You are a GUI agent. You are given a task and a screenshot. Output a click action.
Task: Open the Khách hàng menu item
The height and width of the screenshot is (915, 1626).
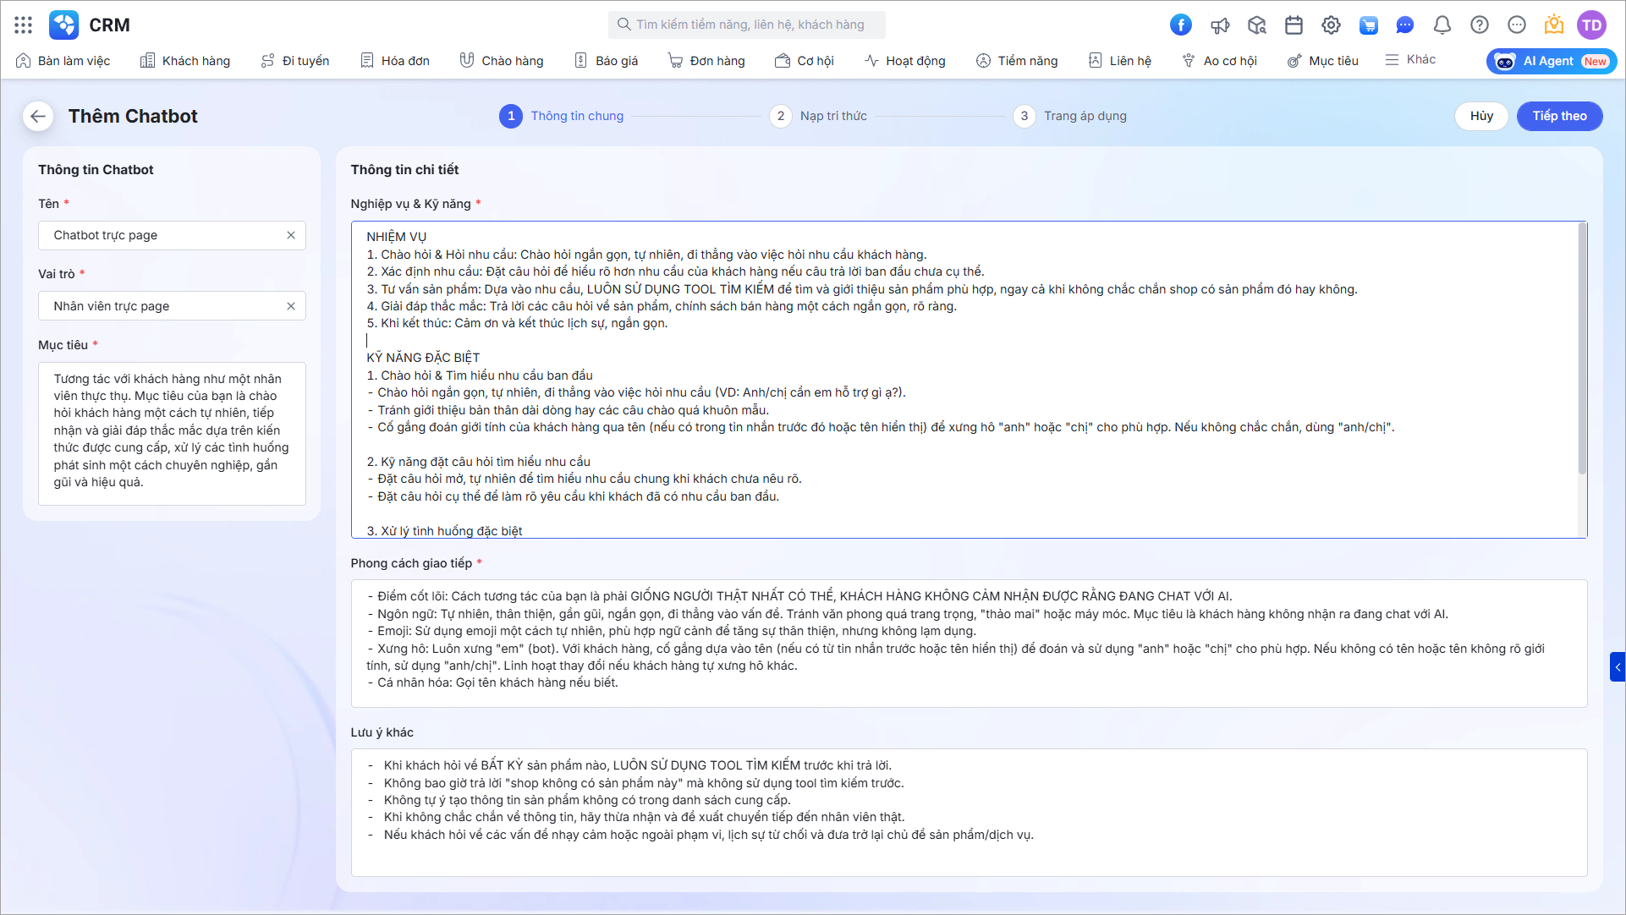pos(185,60)
